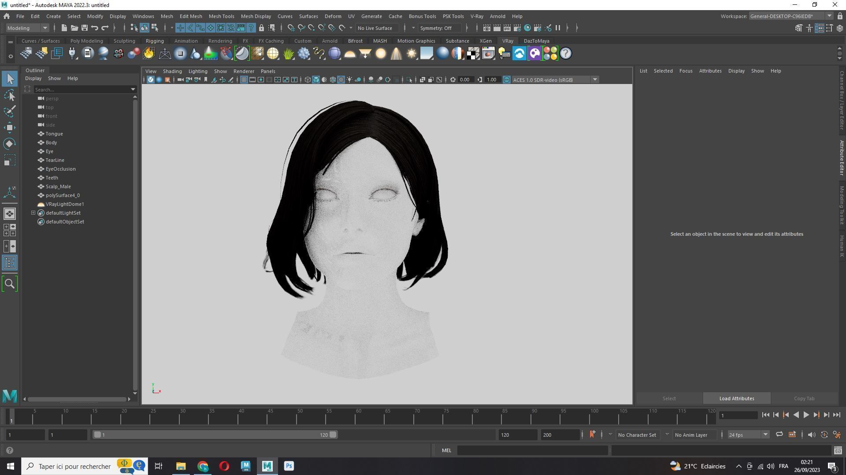This screenshot has height=475, width=846.
Task: Click the IPR render icon
Action: click(507, 28)
